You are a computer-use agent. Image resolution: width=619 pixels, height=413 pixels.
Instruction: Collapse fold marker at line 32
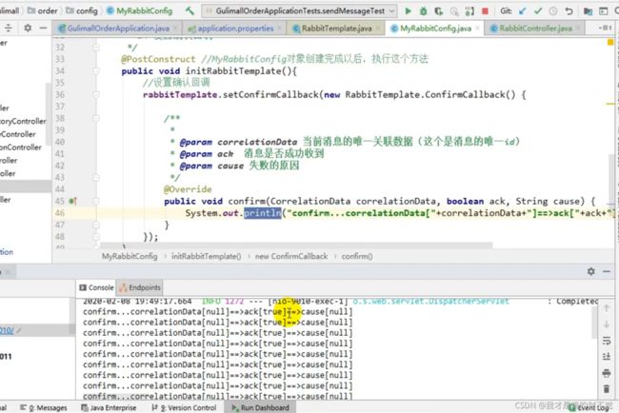(96, 48)
